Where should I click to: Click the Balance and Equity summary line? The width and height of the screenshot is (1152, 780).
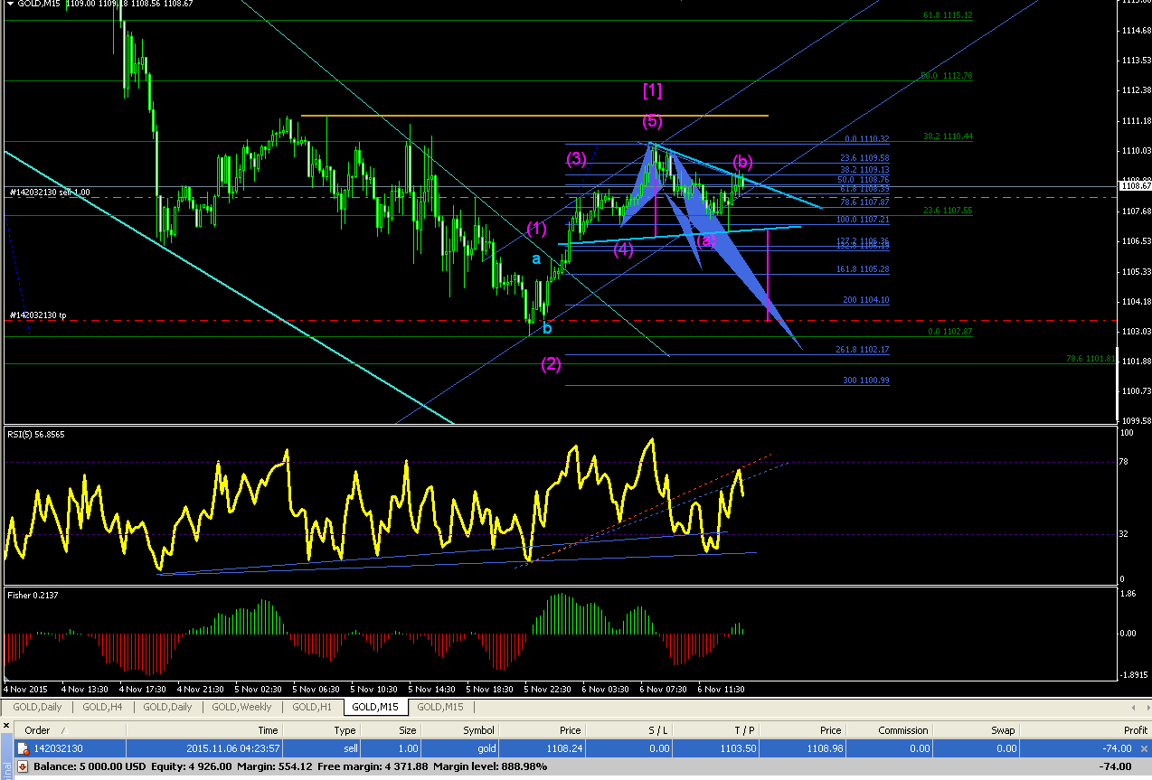289,766
